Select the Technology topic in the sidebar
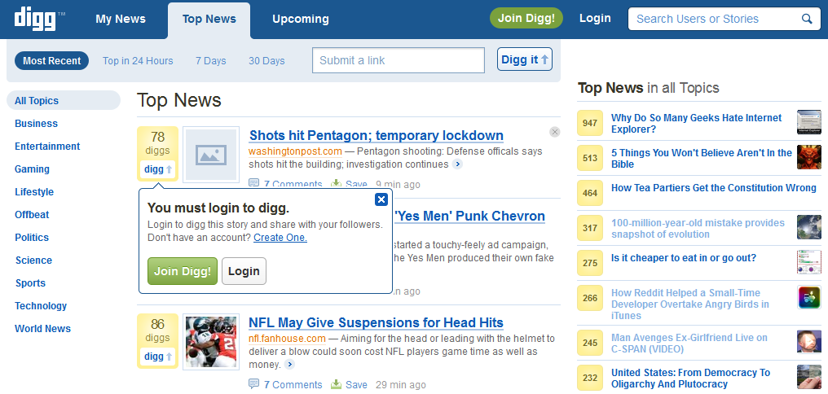The image size is (828, 394). 41,306
